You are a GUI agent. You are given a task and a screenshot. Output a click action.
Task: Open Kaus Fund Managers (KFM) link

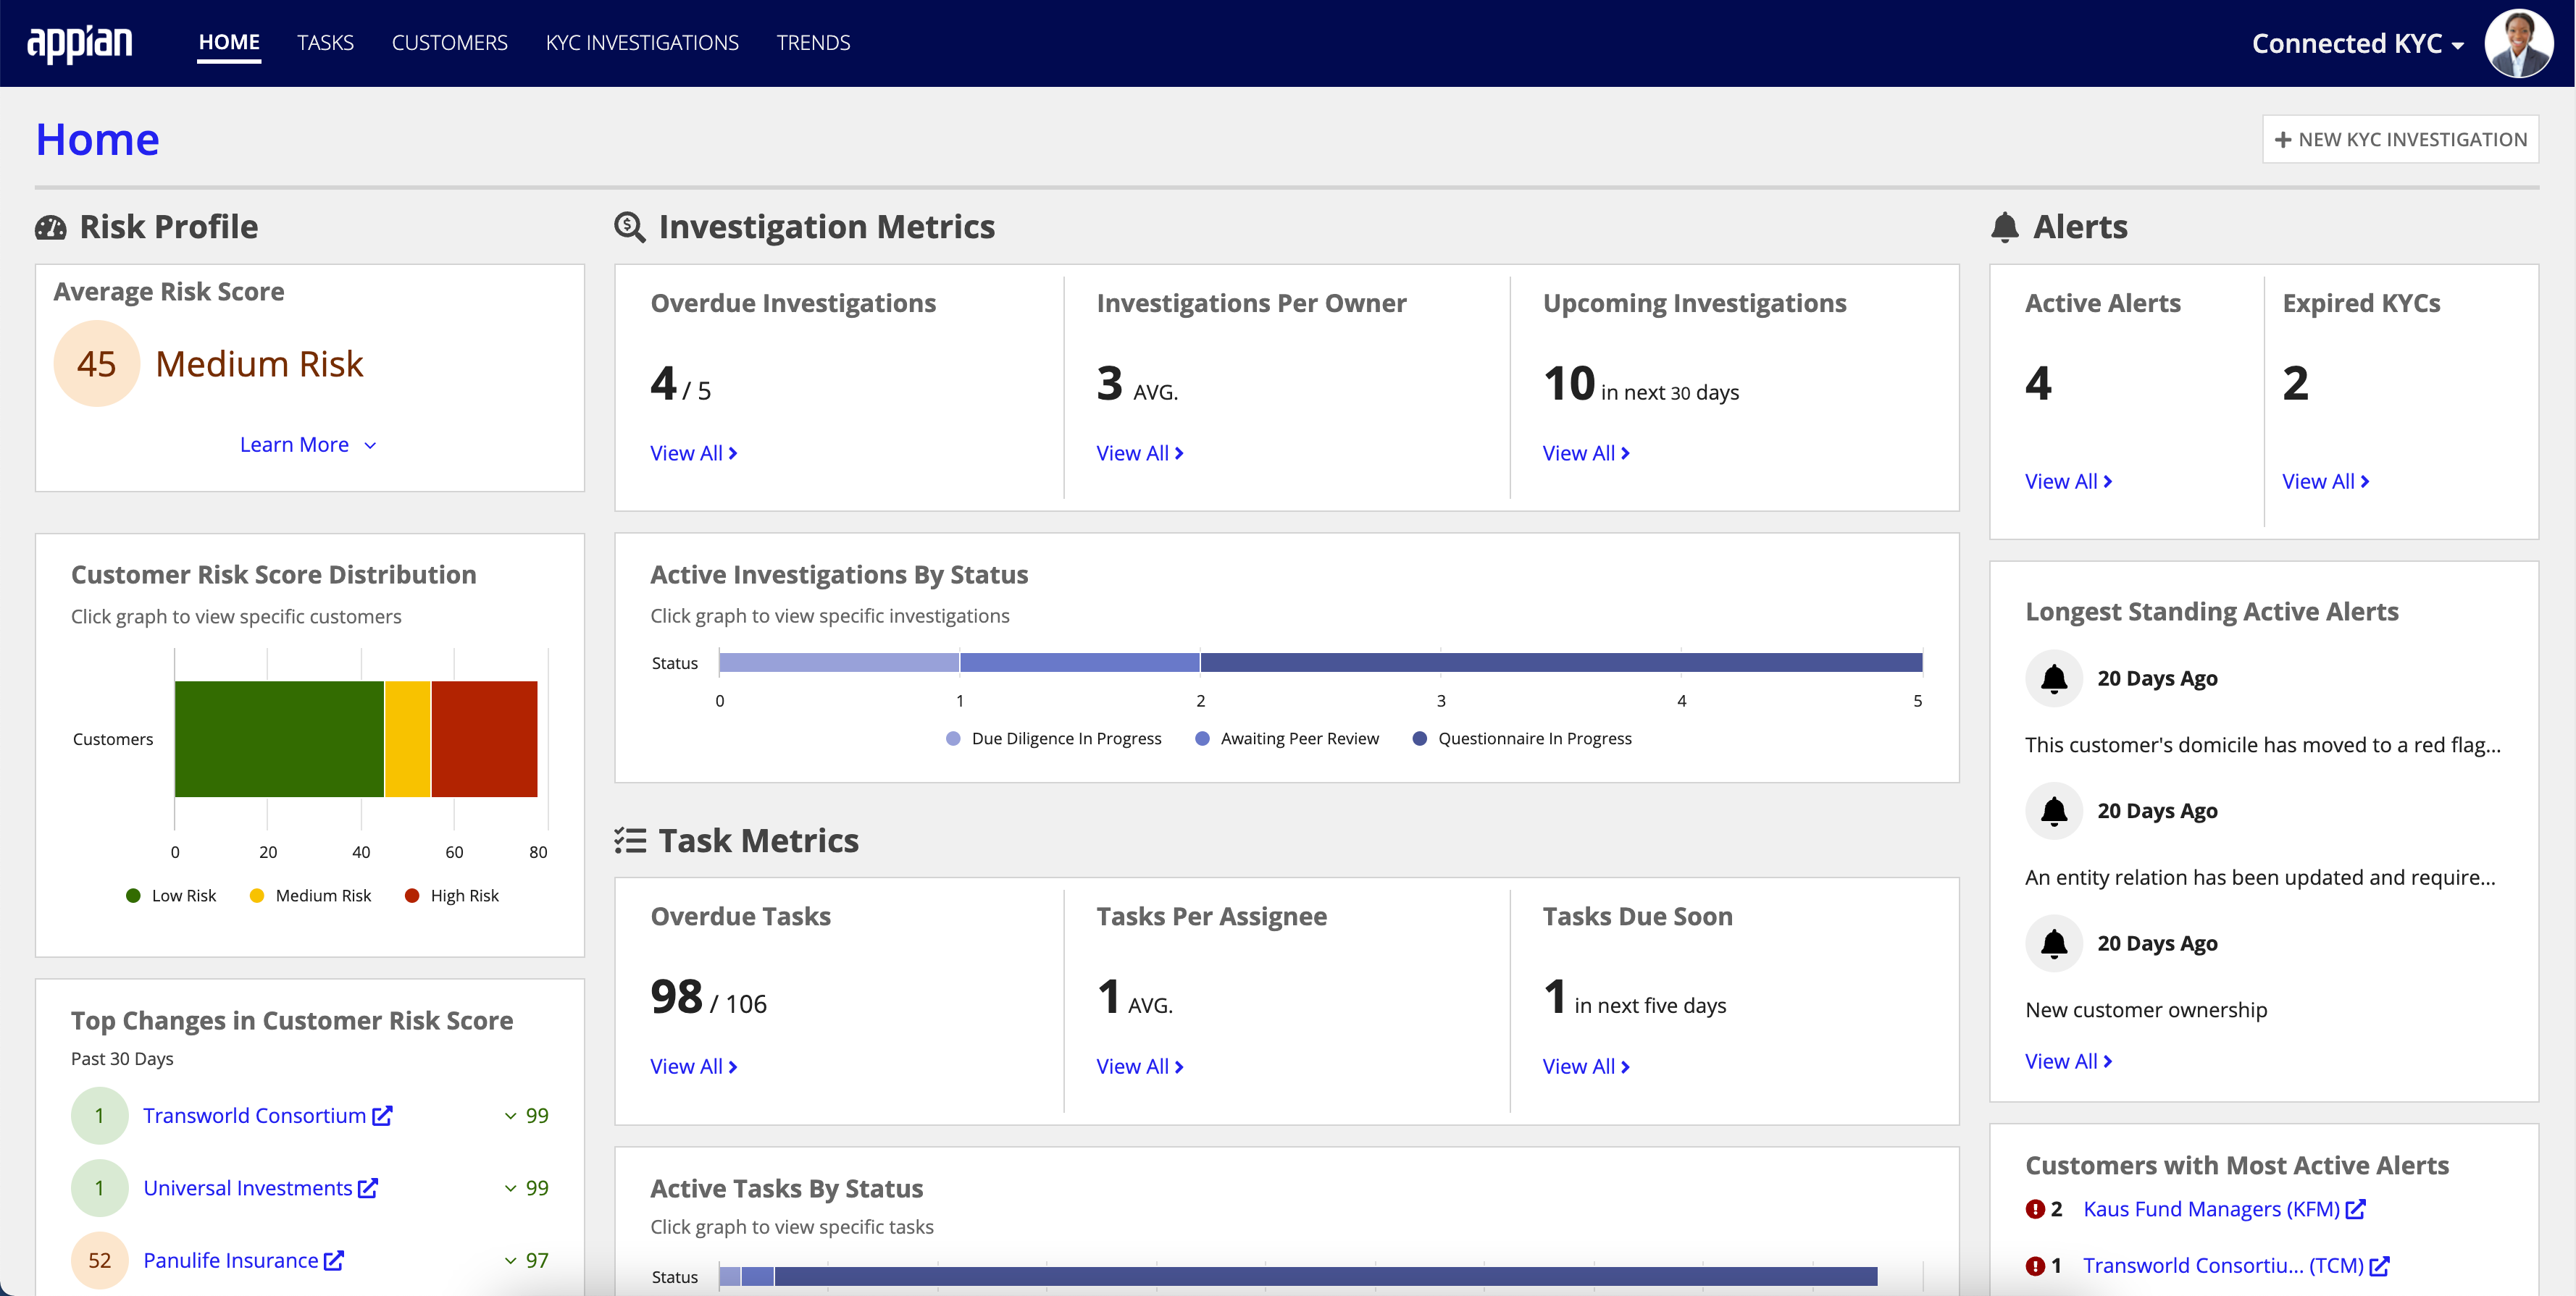(2211, 1209)
